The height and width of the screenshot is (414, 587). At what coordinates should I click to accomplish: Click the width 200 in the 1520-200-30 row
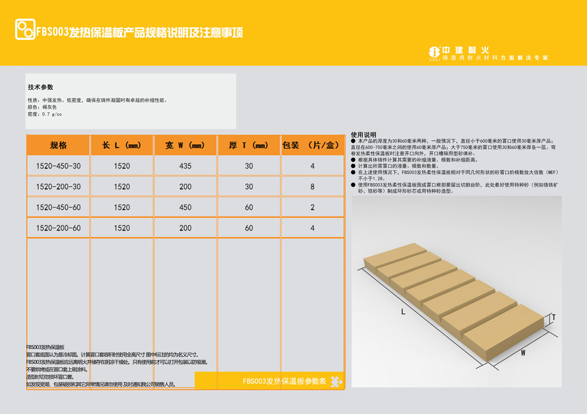point(185,186)
